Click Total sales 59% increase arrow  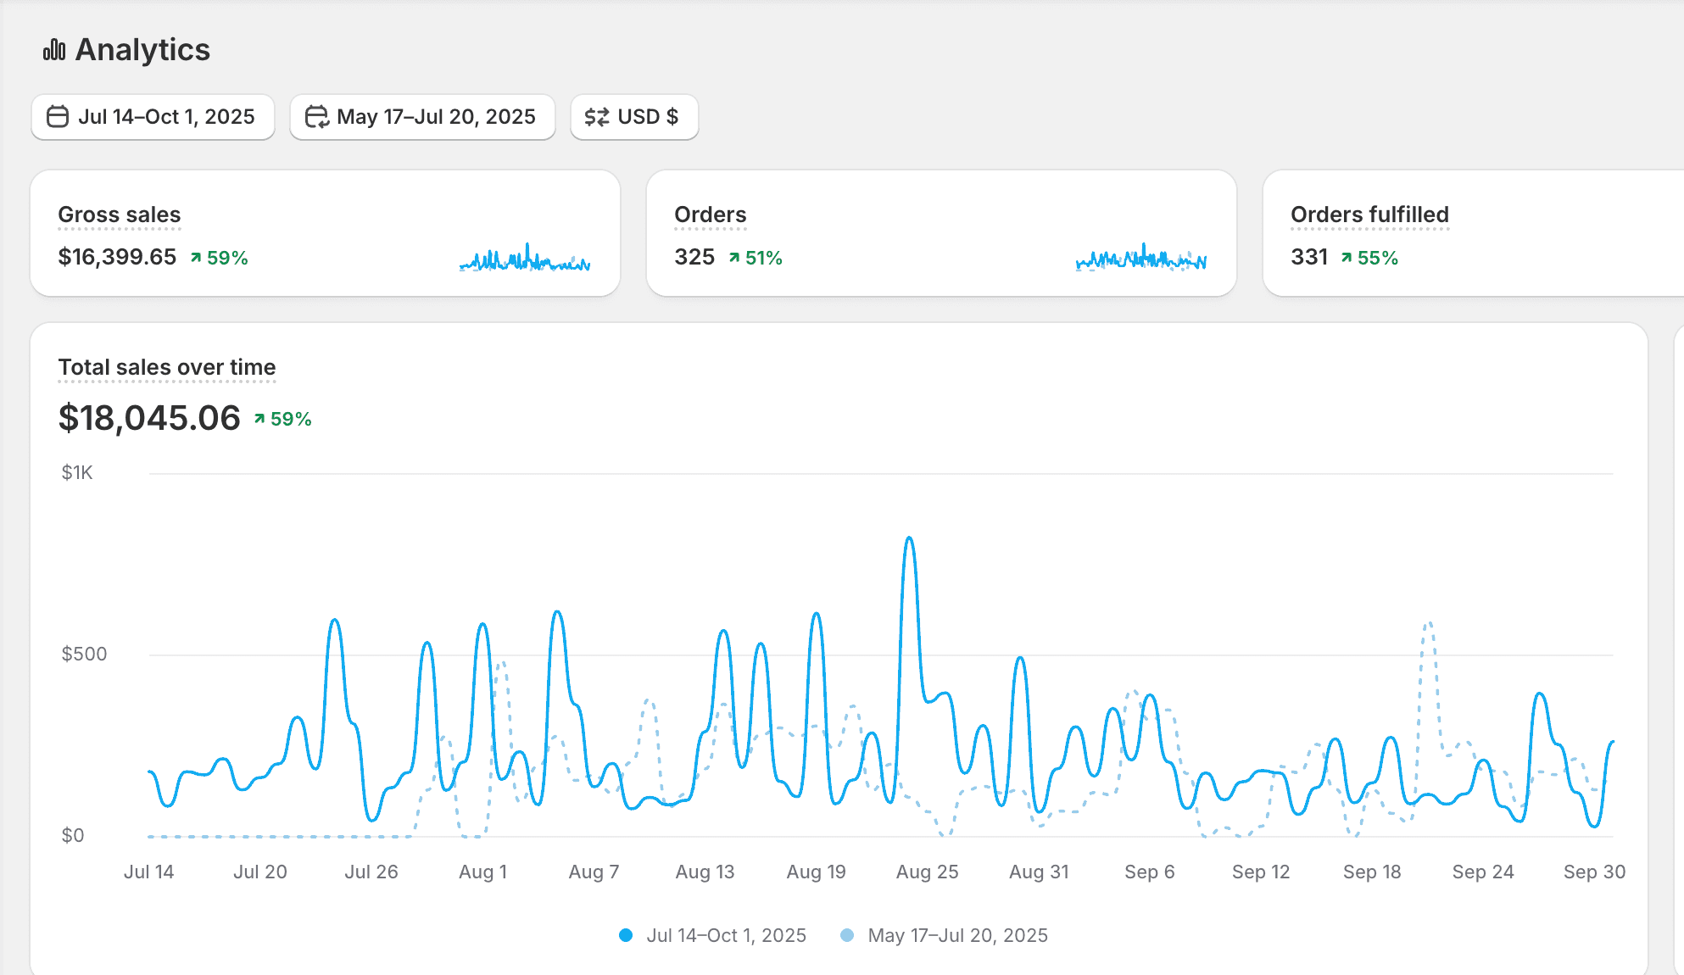point(259,419)
